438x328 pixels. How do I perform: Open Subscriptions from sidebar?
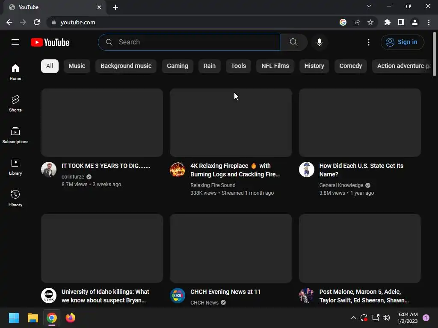[15, 135]
